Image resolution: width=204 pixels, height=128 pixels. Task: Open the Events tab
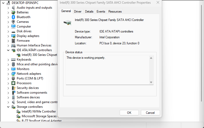point(101,12)
